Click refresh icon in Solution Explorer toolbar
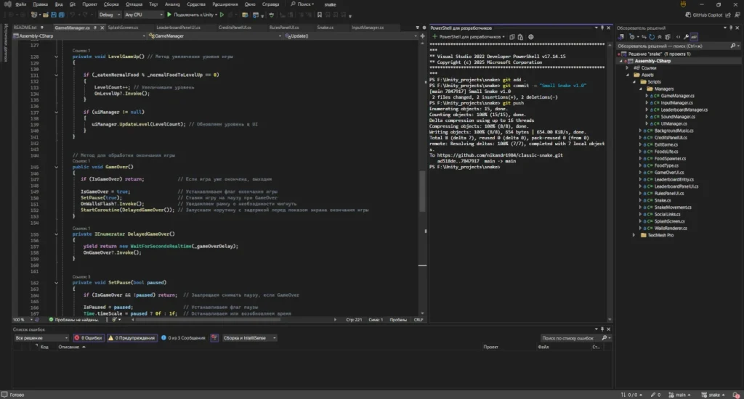 (x=652, y=37)
